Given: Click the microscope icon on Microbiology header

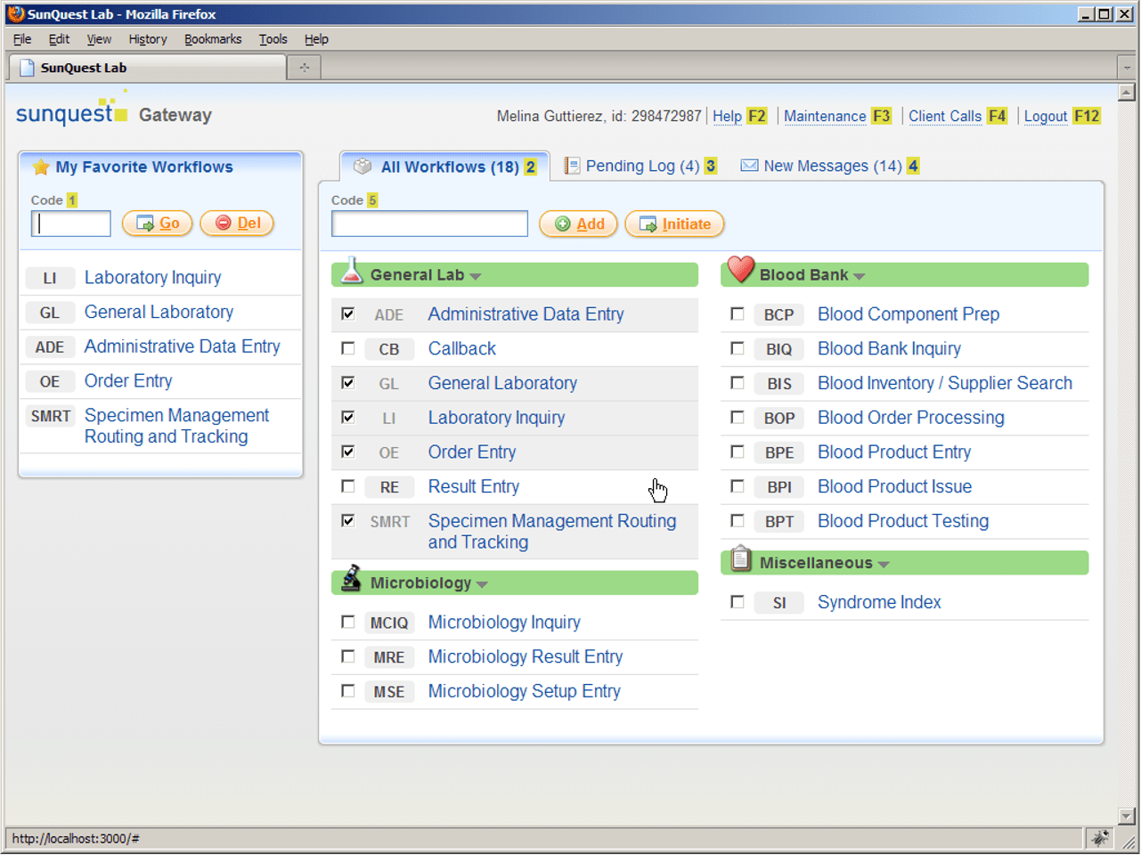Looking at the screenshot, I should point(352,578).
